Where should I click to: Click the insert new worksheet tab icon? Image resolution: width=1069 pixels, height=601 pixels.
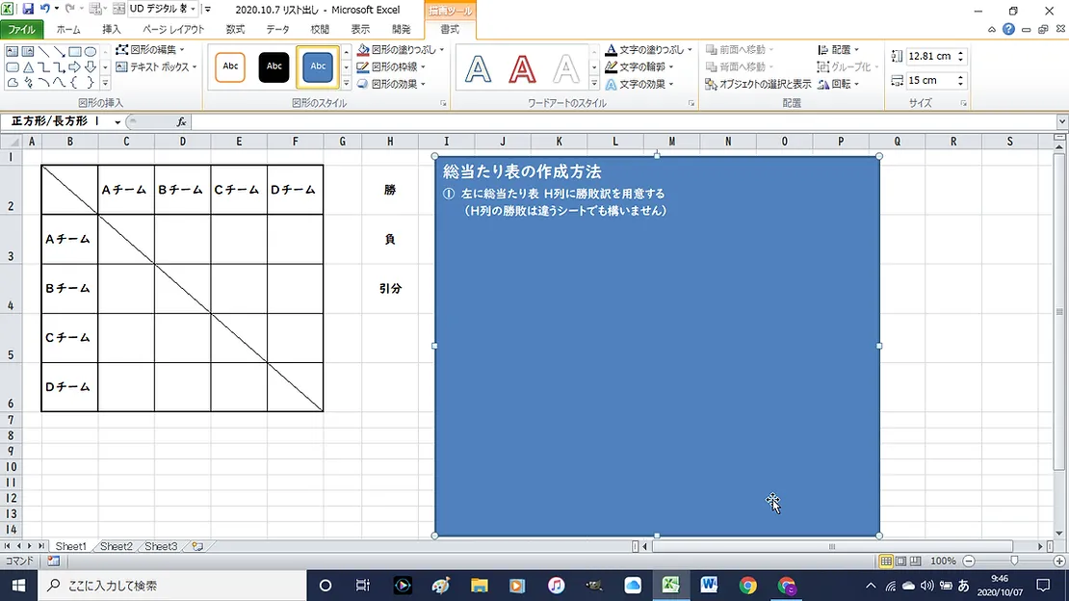tap(197, 546)
